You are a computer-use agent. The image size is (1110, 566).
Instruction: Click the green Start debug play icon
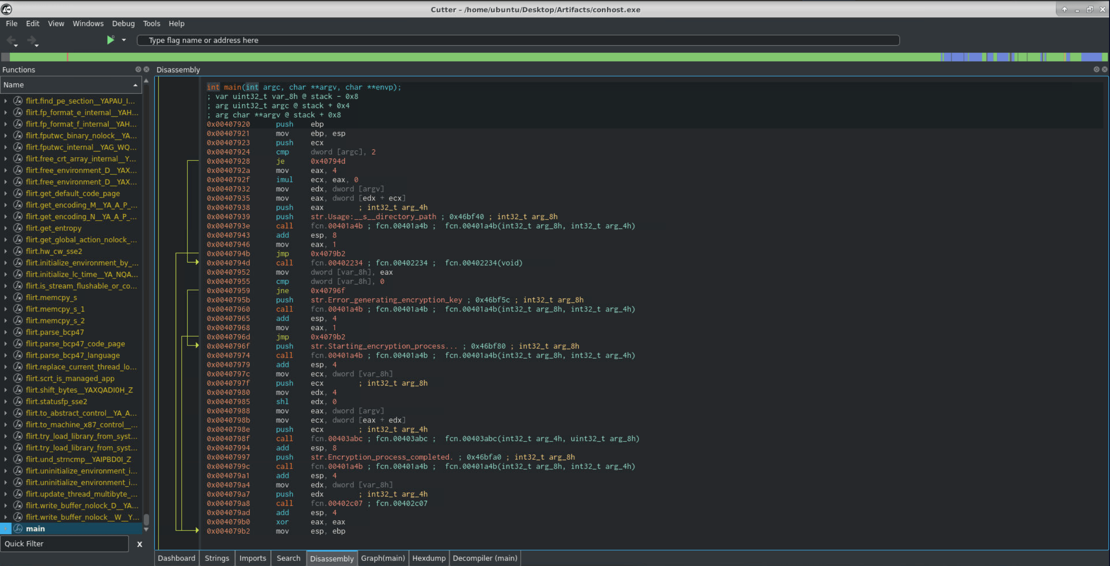pyautogui.click(x=110, y=40)
